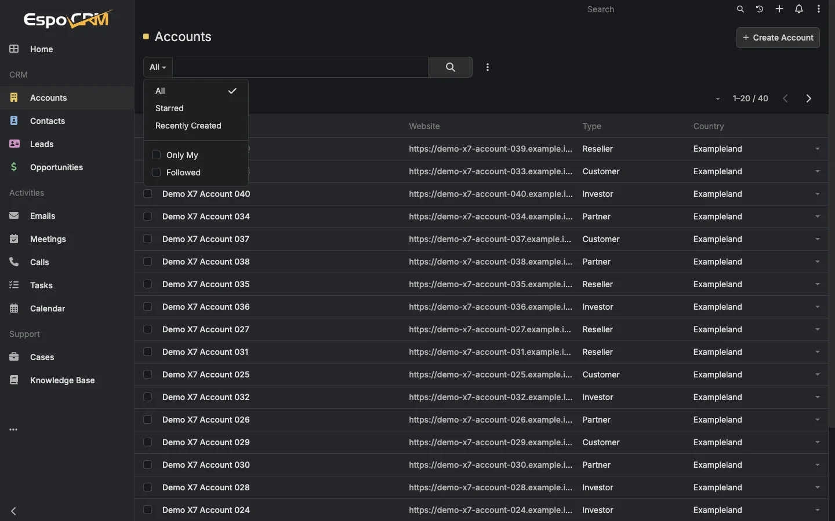
Task: Close the All filter dropdown
Action: tap(158, 67)
